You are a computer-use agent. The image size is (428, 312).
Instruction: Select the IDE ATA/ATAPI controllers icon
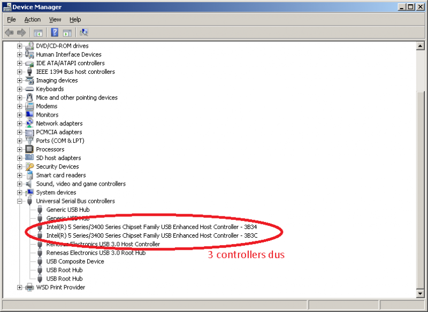coord(29,63)
